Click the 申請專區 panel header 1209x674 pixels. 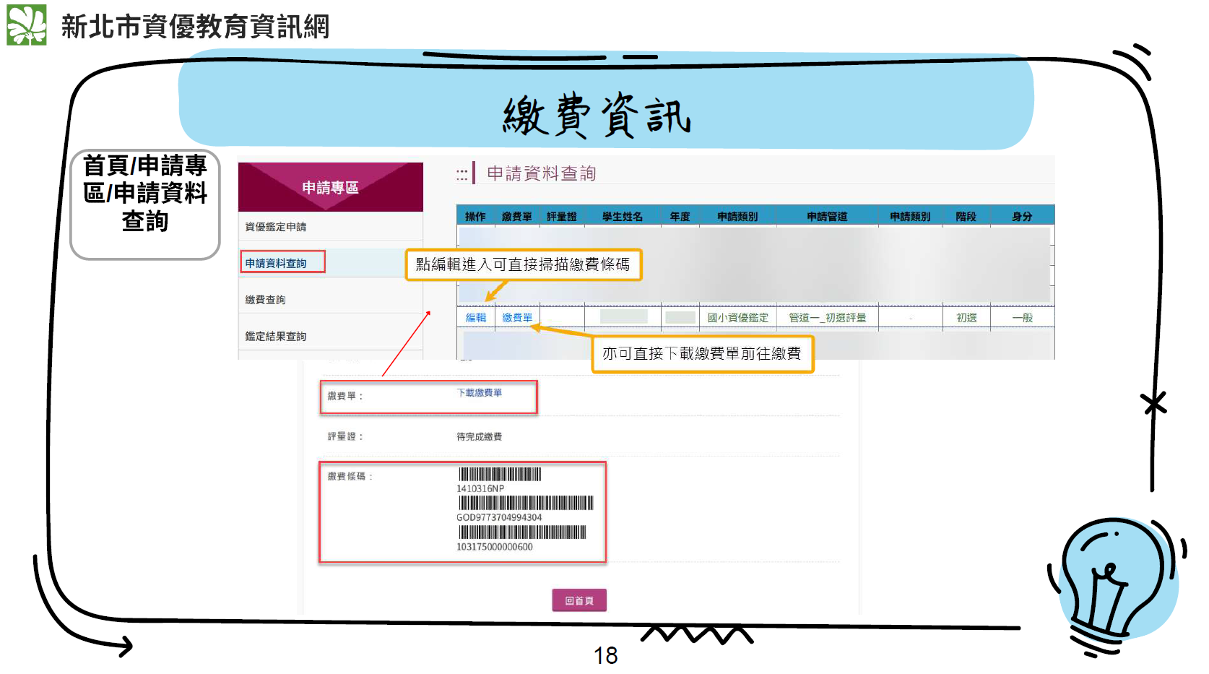[x=330, y=188]
